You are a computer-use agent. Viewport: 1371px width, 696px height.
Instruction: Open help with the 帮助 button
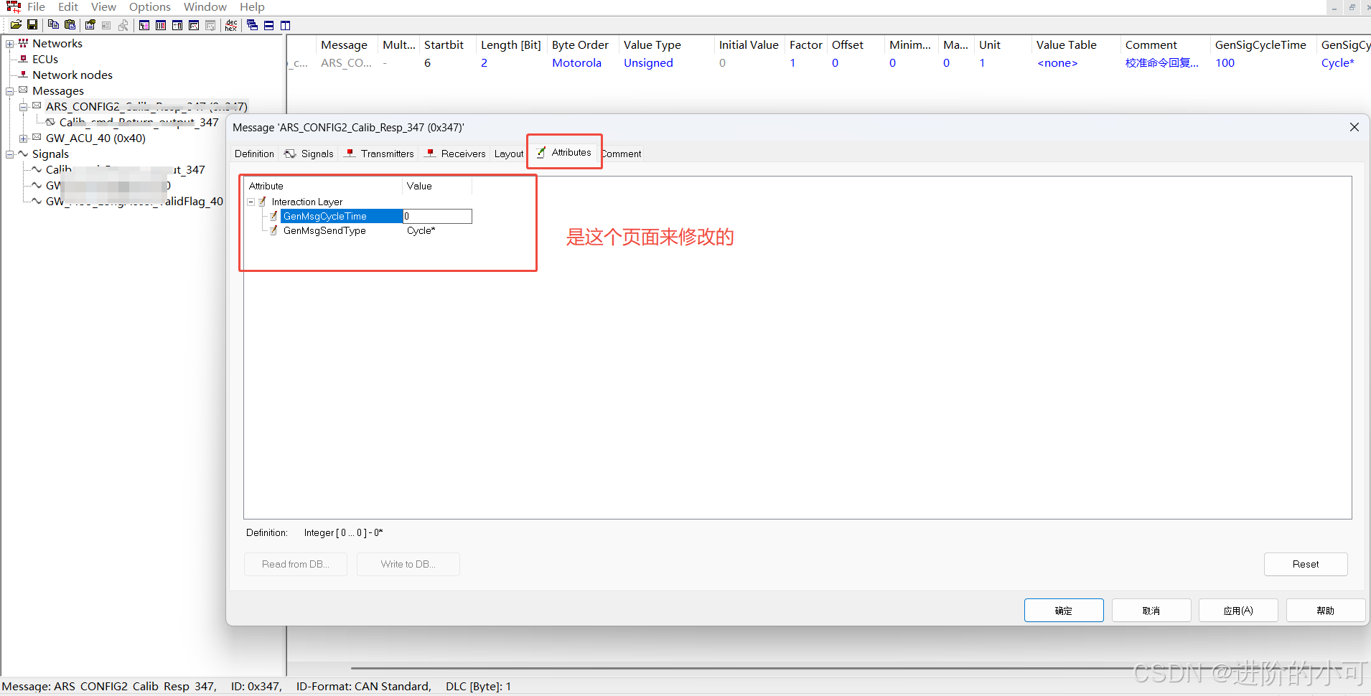click(x=1326, y=611)
